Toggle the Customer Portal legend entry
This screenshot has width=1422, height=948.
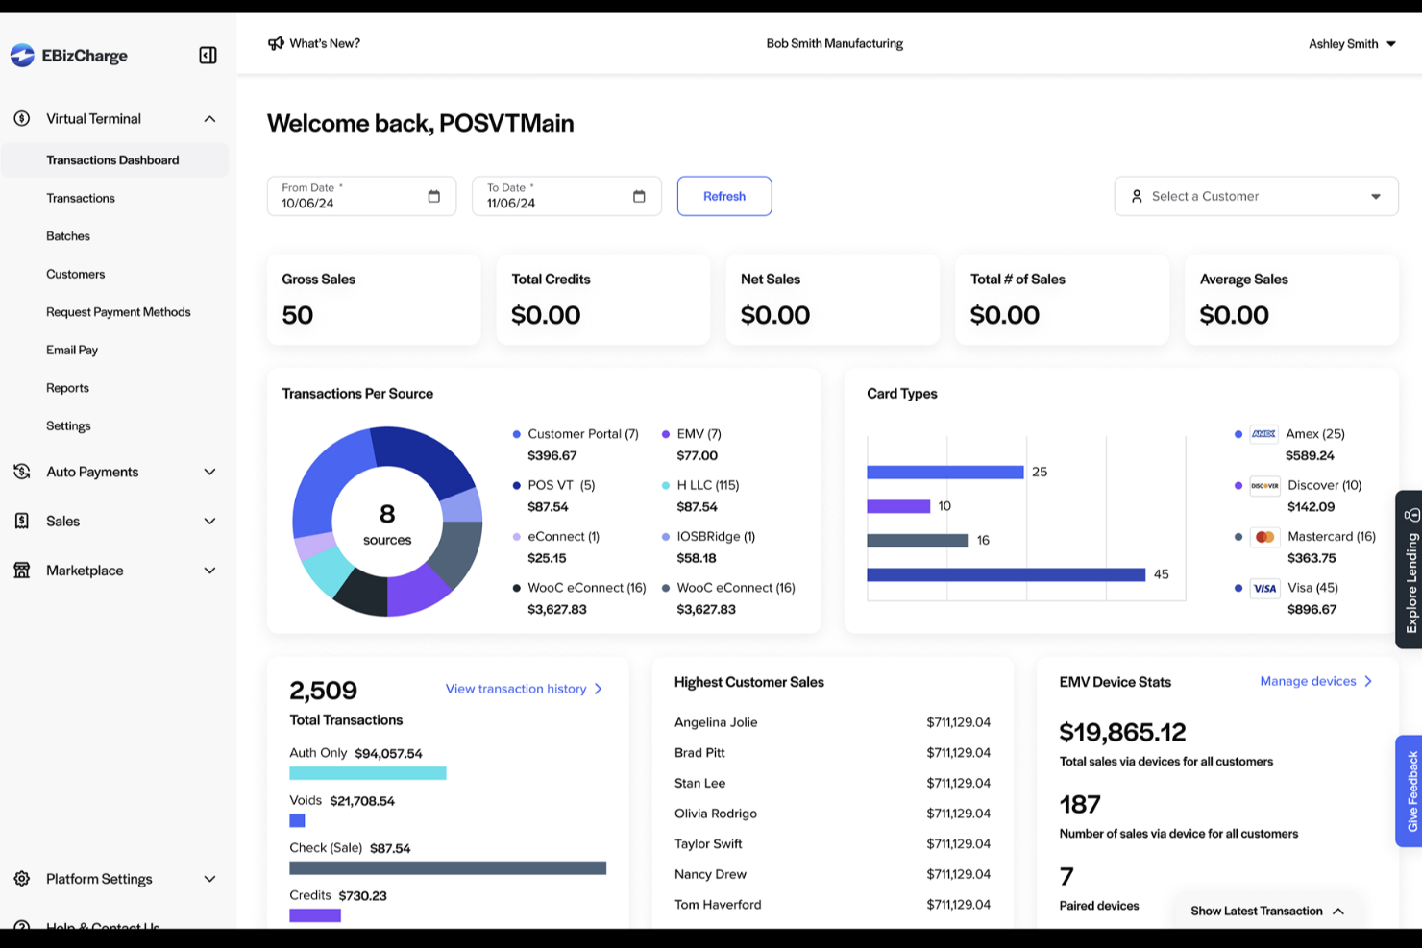(x=575, y=433)
